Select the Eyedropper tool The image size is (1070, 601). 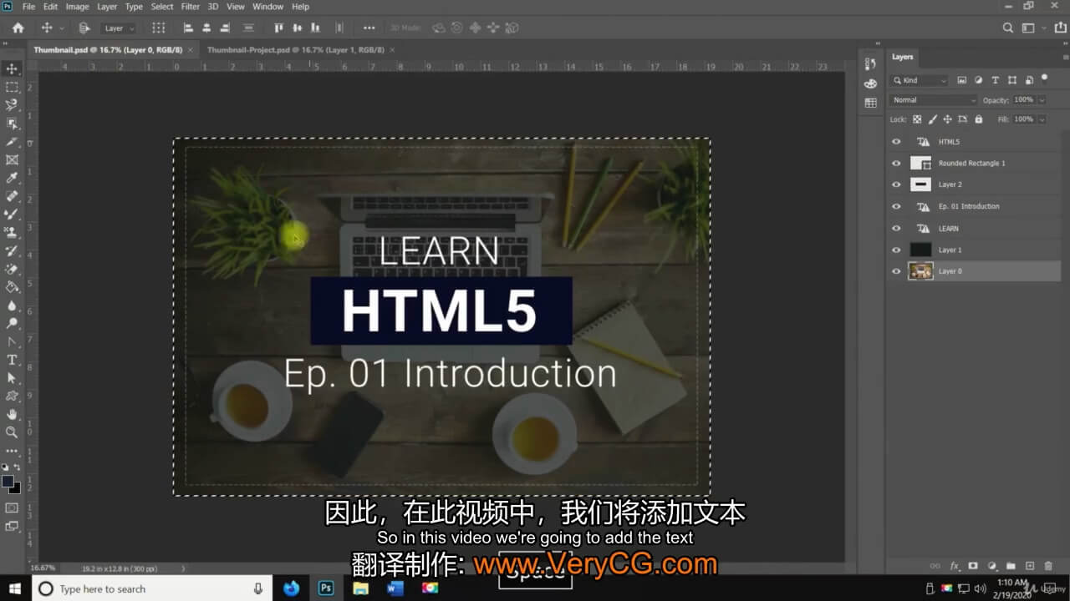pos(12,178)
